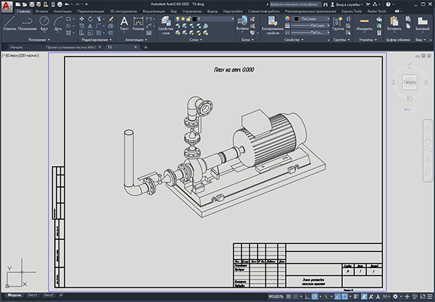435x302 pixels.
Task: Switch to the Начало file tab
Action: [17, 47]
